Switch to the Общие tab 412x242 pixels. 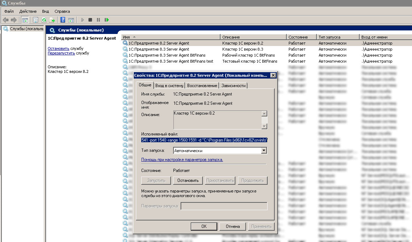pyautogui.click(x=145, y=85)
